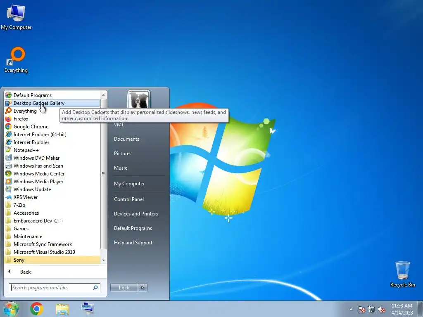Launch Desktop Gadget Gallery from list

[x=52, y=103]
